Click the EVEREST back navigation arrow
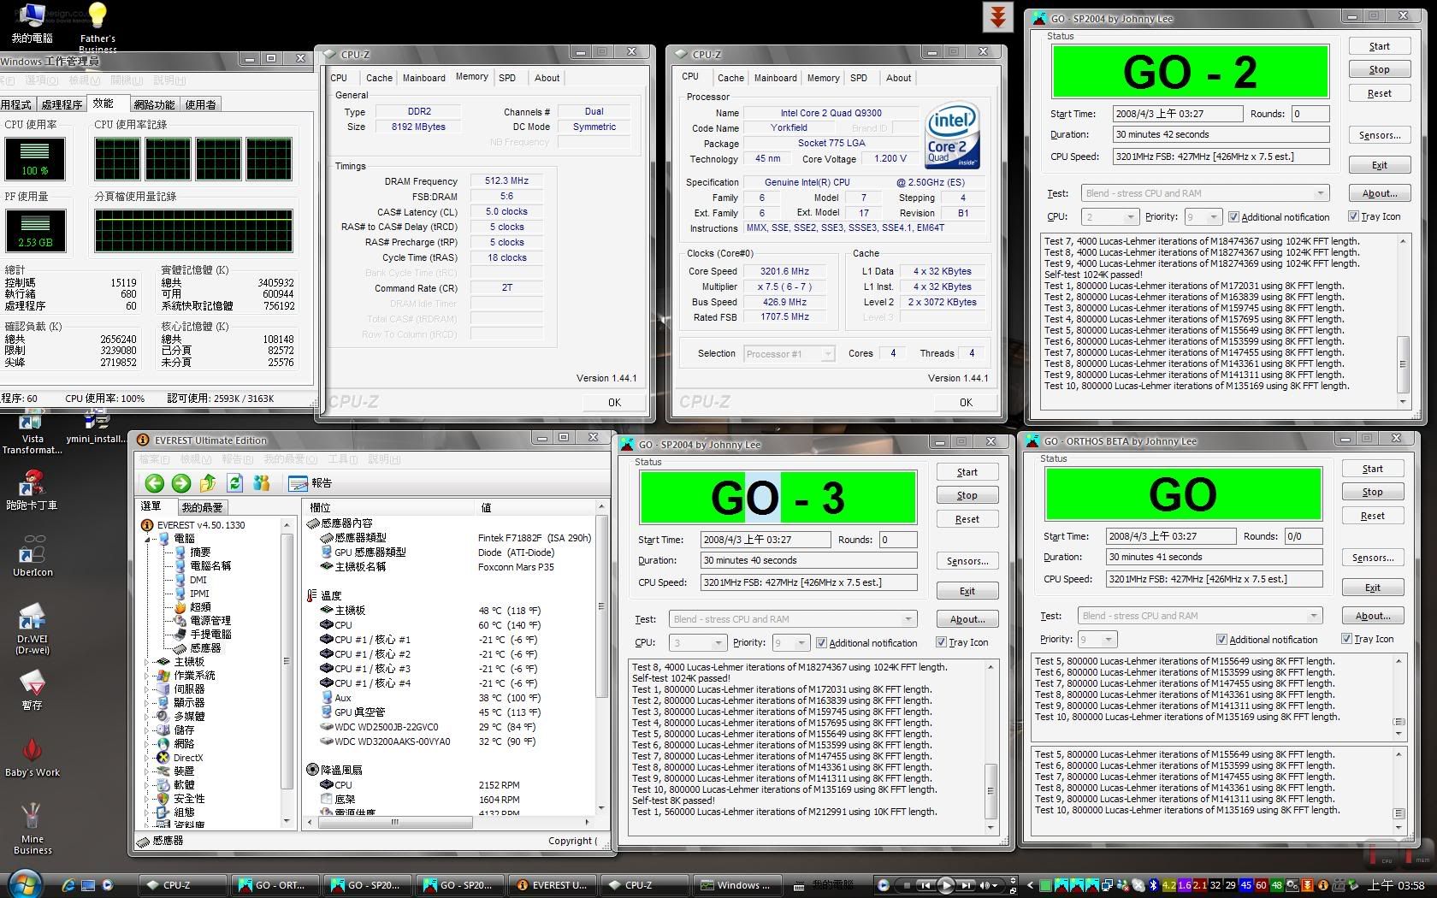Viewport: 1437px width, 898px height. click(x=154, y=483)
